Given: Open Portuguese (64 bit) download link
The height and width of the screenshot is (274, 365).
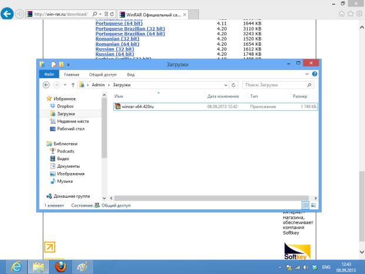Looking at the screenshot, I should pos(119,23).
